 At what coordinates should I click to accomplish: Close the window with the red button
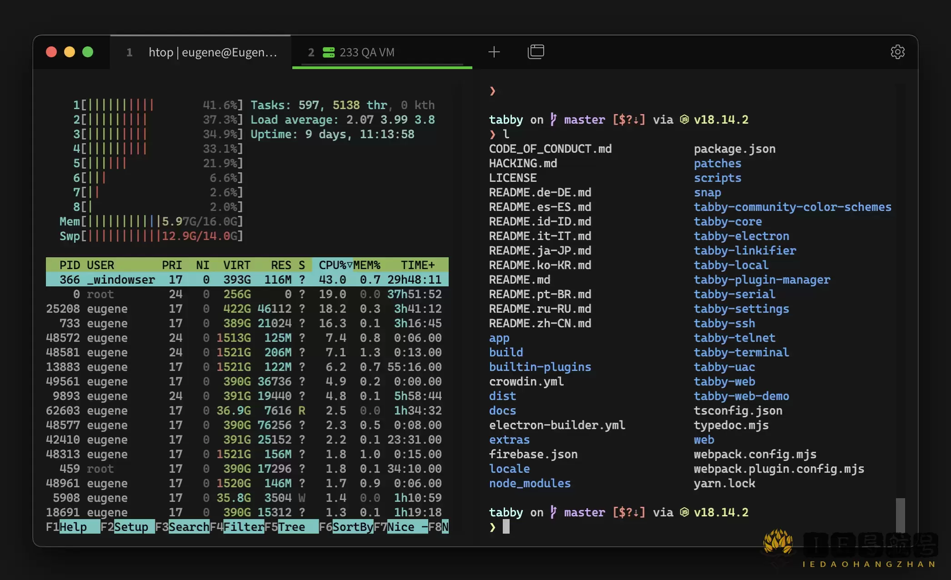[51, 52]
